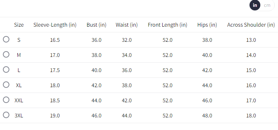This screenshot has height=130, width=278.
Task: Click the Size column header
Action: 19,25
